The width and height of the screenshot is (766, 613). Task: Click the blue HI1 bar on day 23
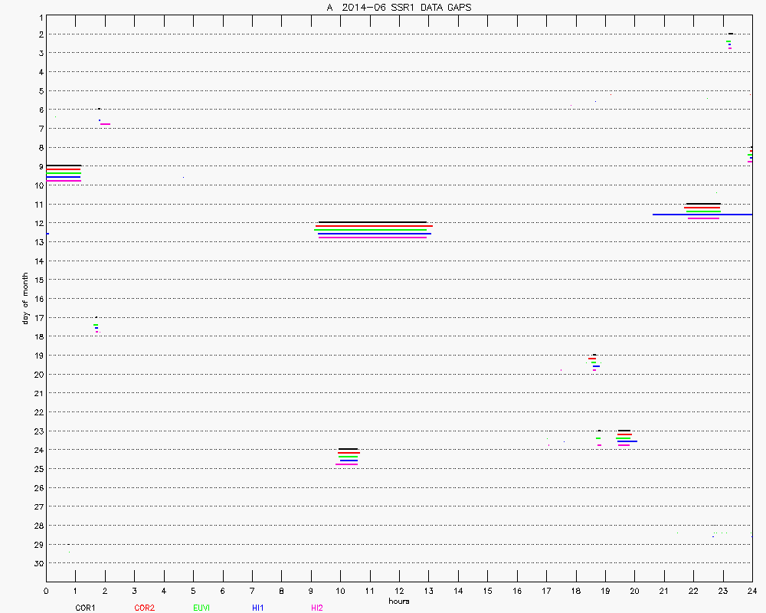pyautogui.click(x=627, y=441)
